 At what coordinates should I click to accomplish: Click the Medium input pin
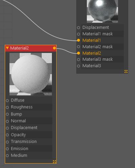pos(7,155)
